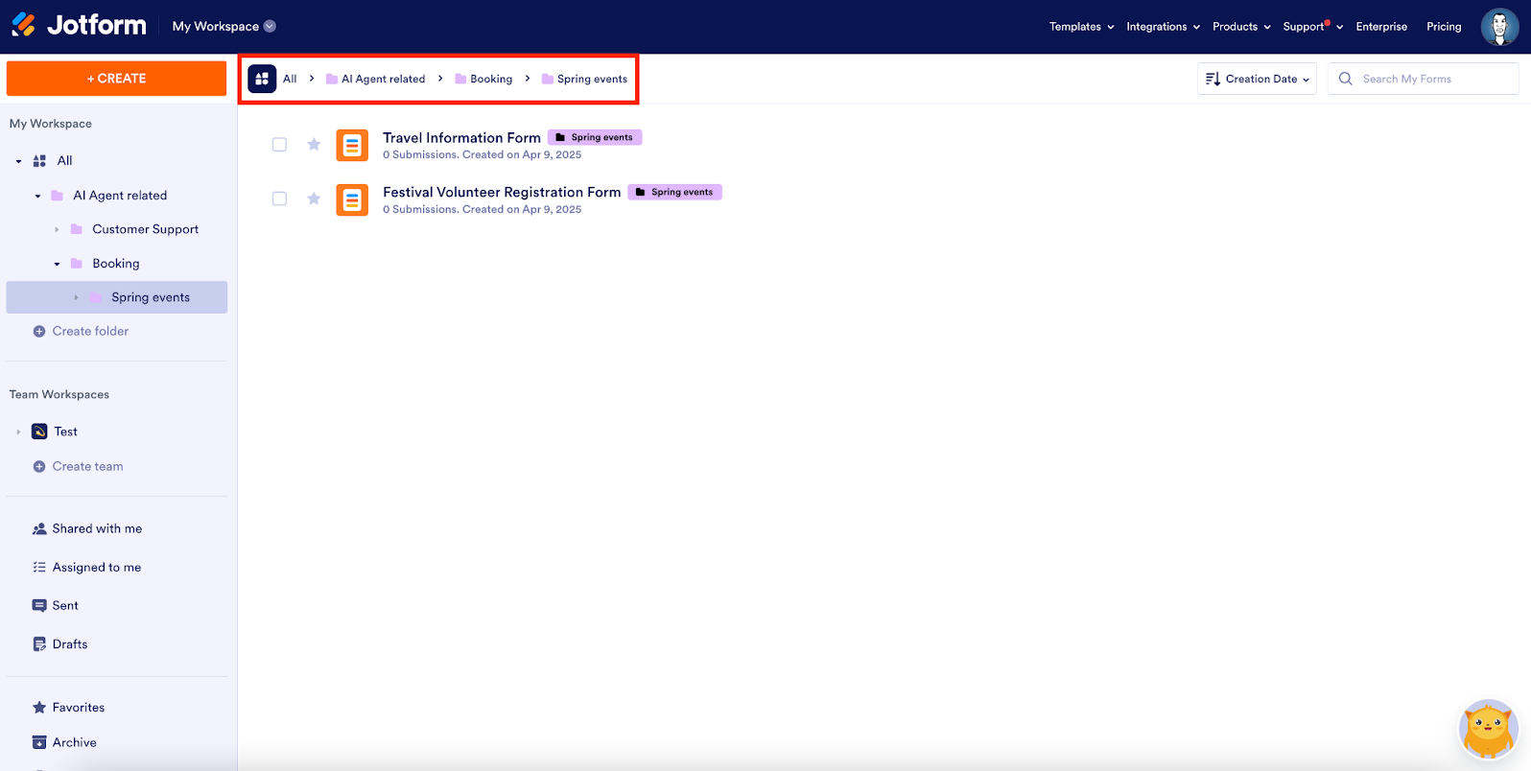Open the user profile avatar
This screenshot has height=771, width=1531.
(1499, 27)
